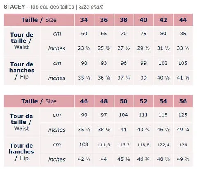Select the size 44 header cell

click(183, 20)
